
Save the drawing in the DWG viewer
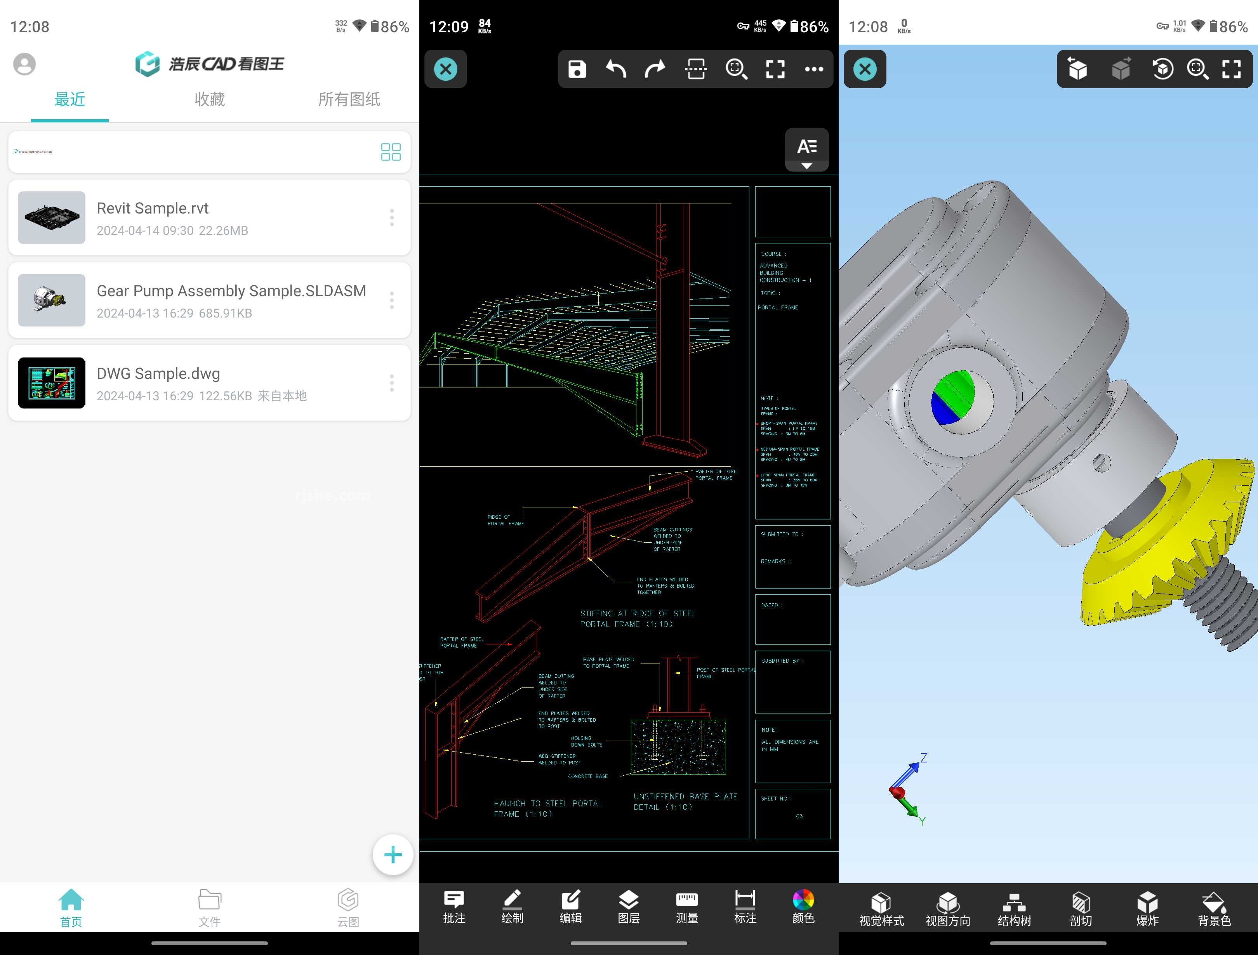point(577,69)
